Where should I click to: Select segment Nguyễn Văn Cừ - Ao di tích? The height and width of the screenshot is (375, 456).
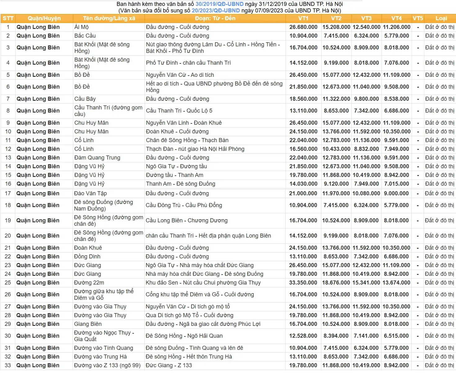[180, 75]
